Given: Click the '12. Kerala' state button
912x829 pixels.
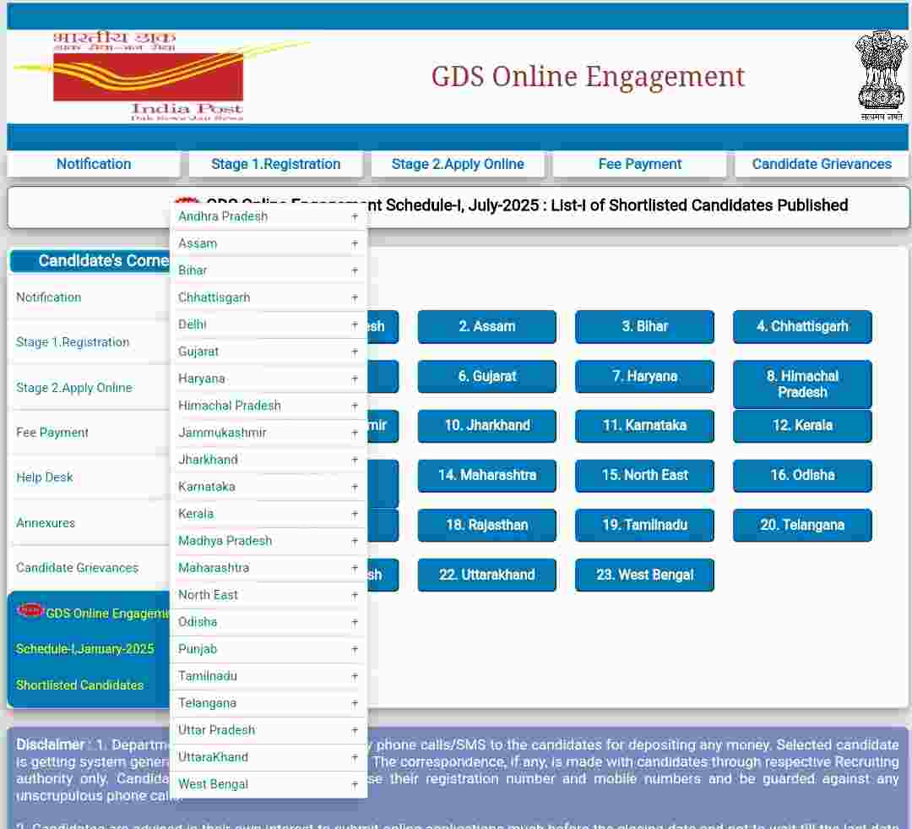Looking at the screenshot, I should (x=802, y=426).
